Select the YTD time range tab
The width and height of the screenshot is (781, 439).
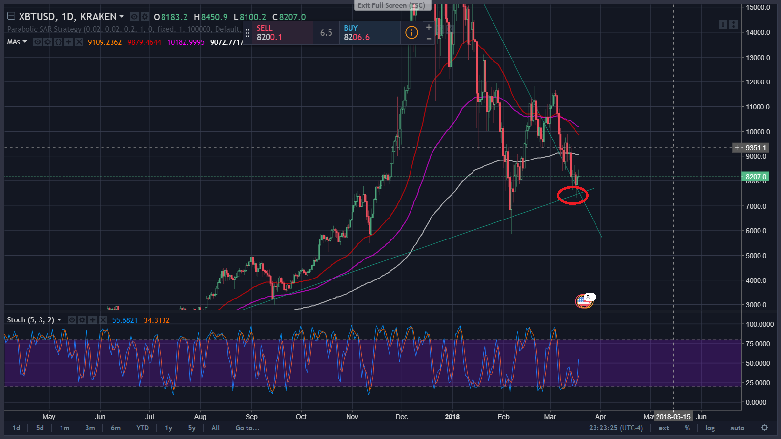pos(143,428)
